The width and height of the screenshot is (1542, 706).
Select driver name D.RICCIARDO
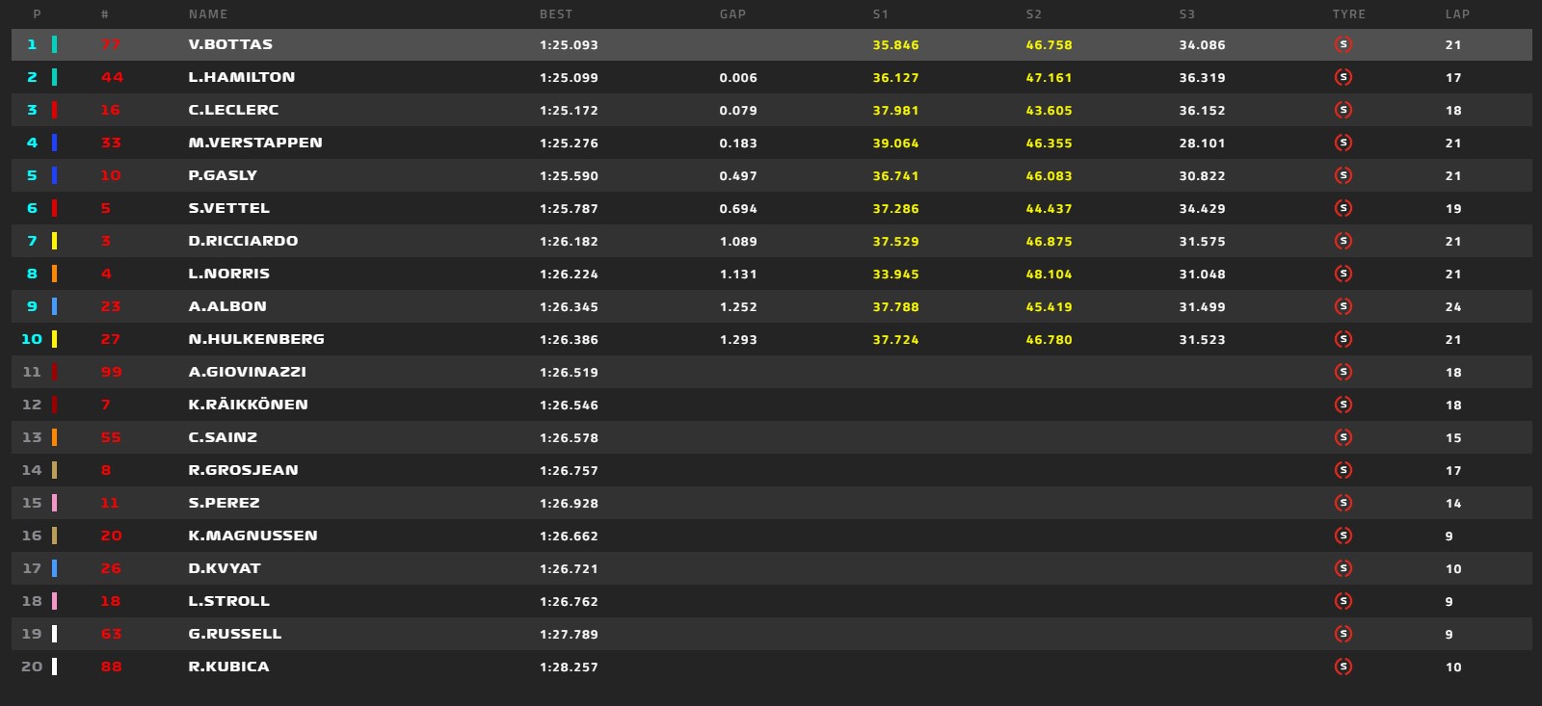[x=243, y=241]
